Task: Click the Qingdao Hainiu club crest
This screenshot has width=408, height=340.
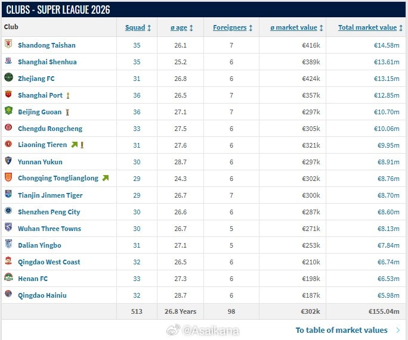Action: (x=8, y=294)
